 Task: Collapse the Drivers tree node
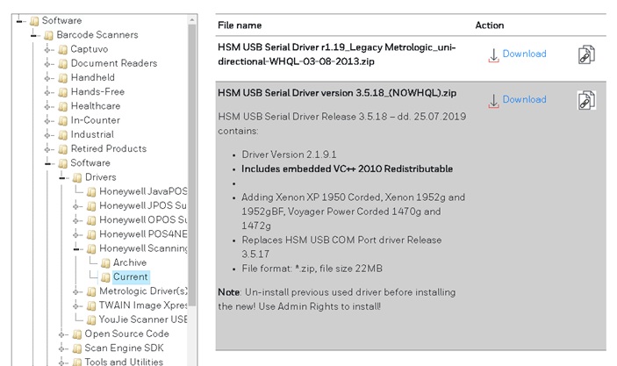63,177
